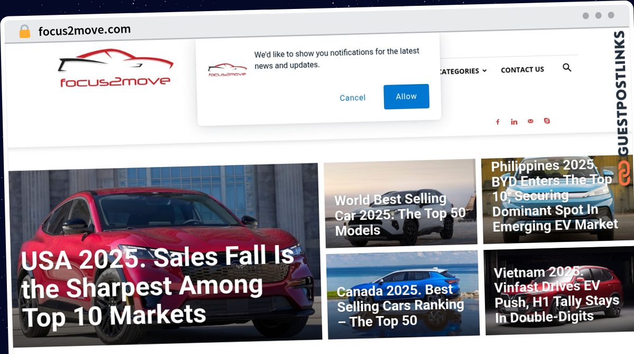
Task: Click the small logo in notification popup
Action: (227, 70)
